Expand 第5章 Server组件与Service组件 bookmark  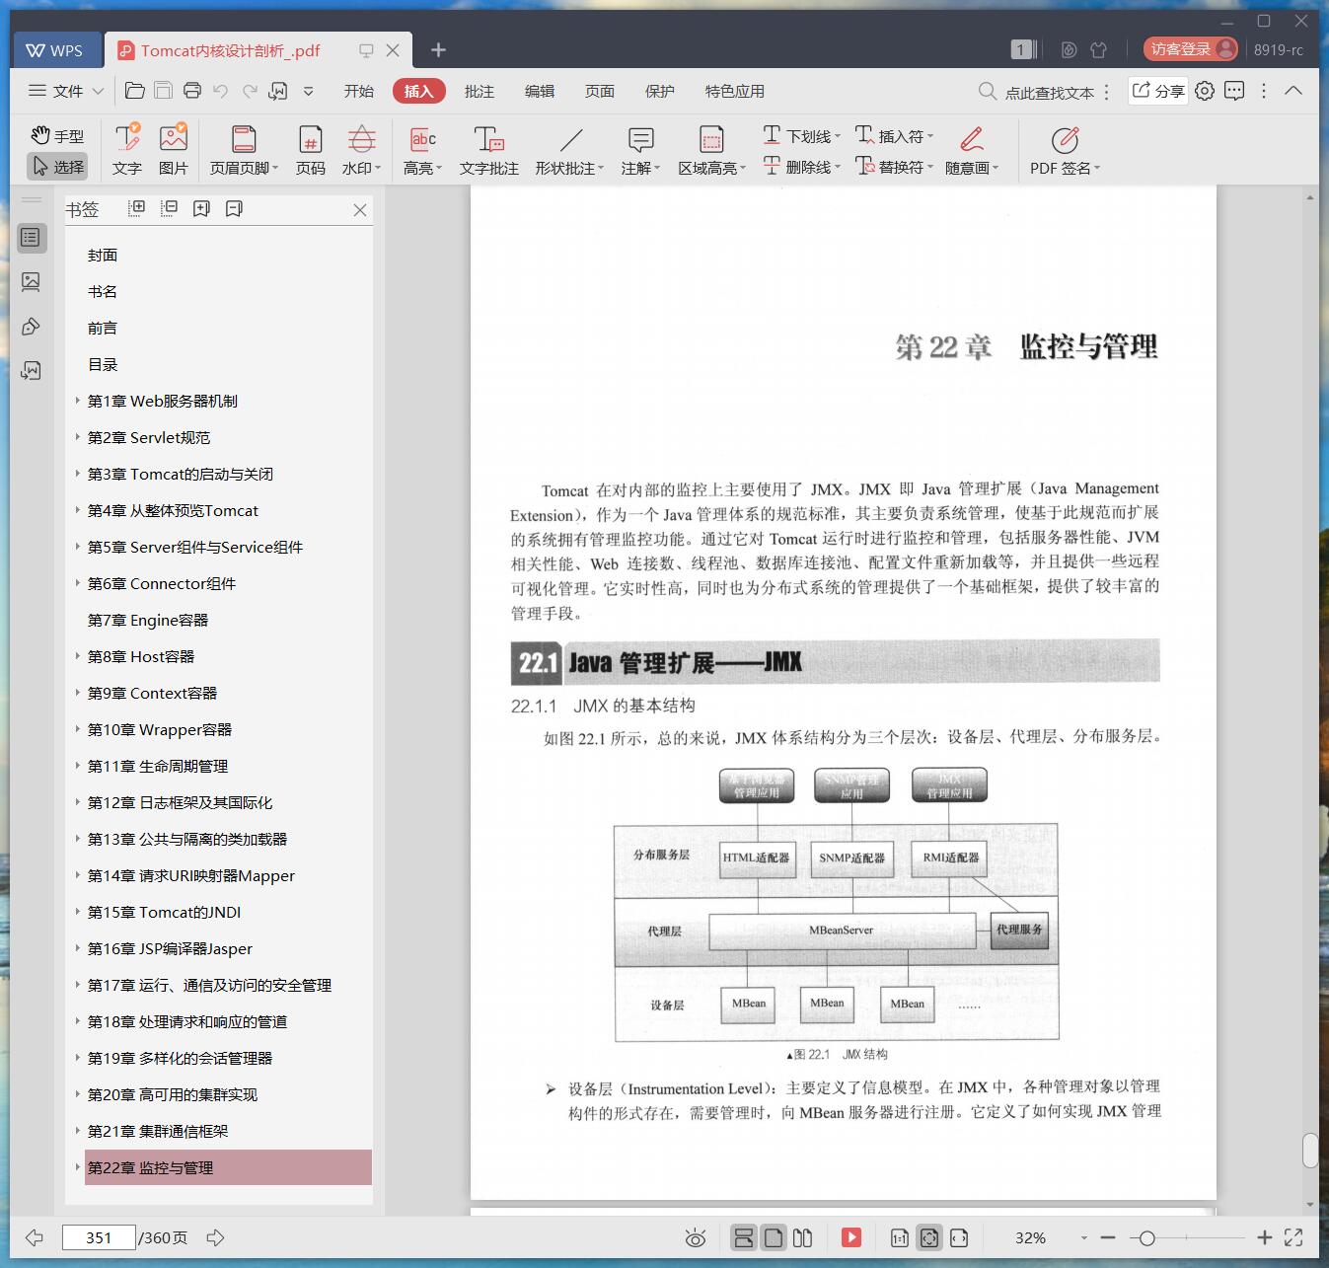(78, 547)
